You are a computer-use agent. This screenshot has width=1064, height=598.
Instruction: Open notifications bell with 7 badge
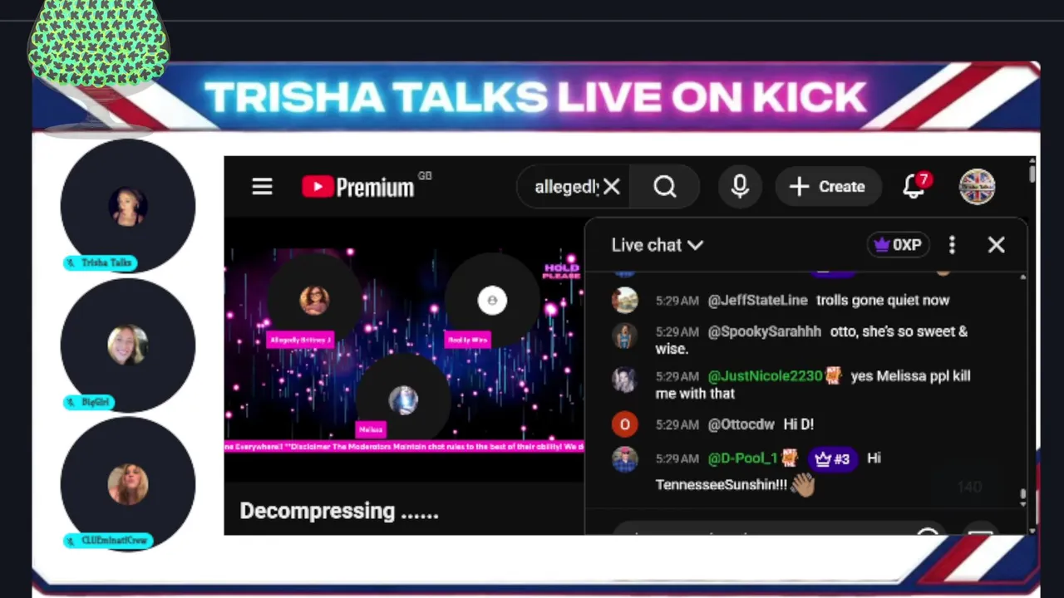[x=914, y=186]
